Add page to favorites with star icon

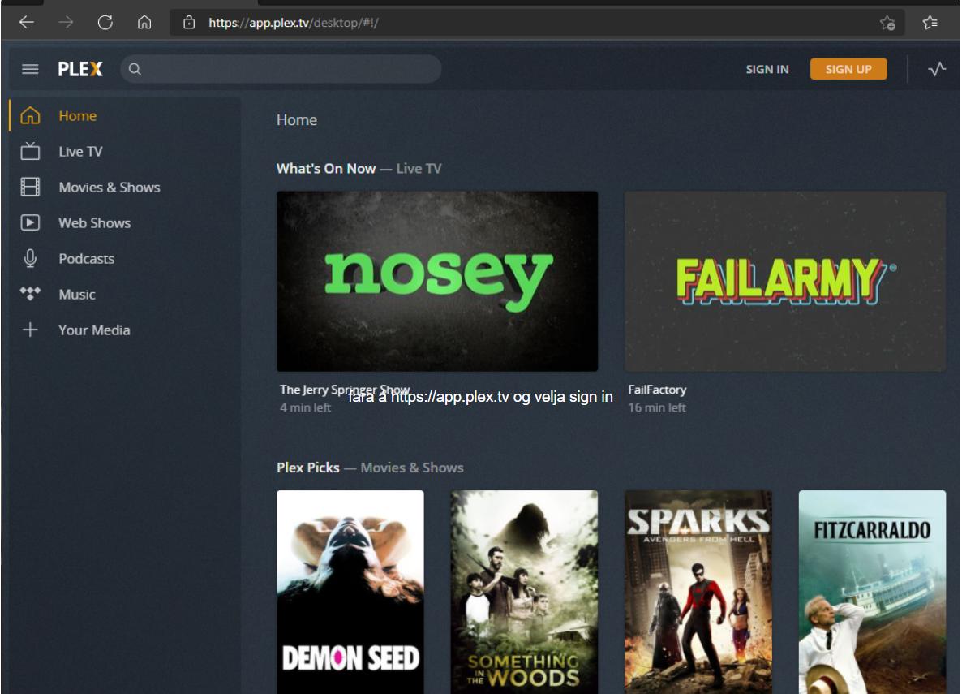point(887,23)
